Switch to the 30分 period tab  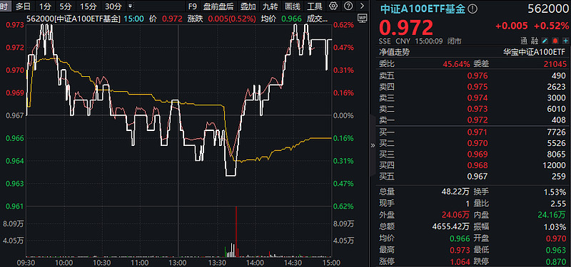pyautogui.click(x=113, y=6)
